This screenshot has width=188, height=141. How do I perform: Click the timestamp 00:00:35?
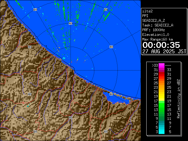[x=161, y=45]
